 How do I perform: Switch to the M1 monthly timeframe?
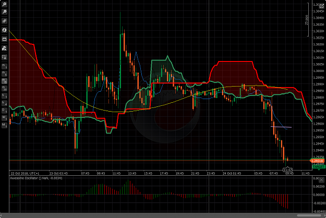4,125
